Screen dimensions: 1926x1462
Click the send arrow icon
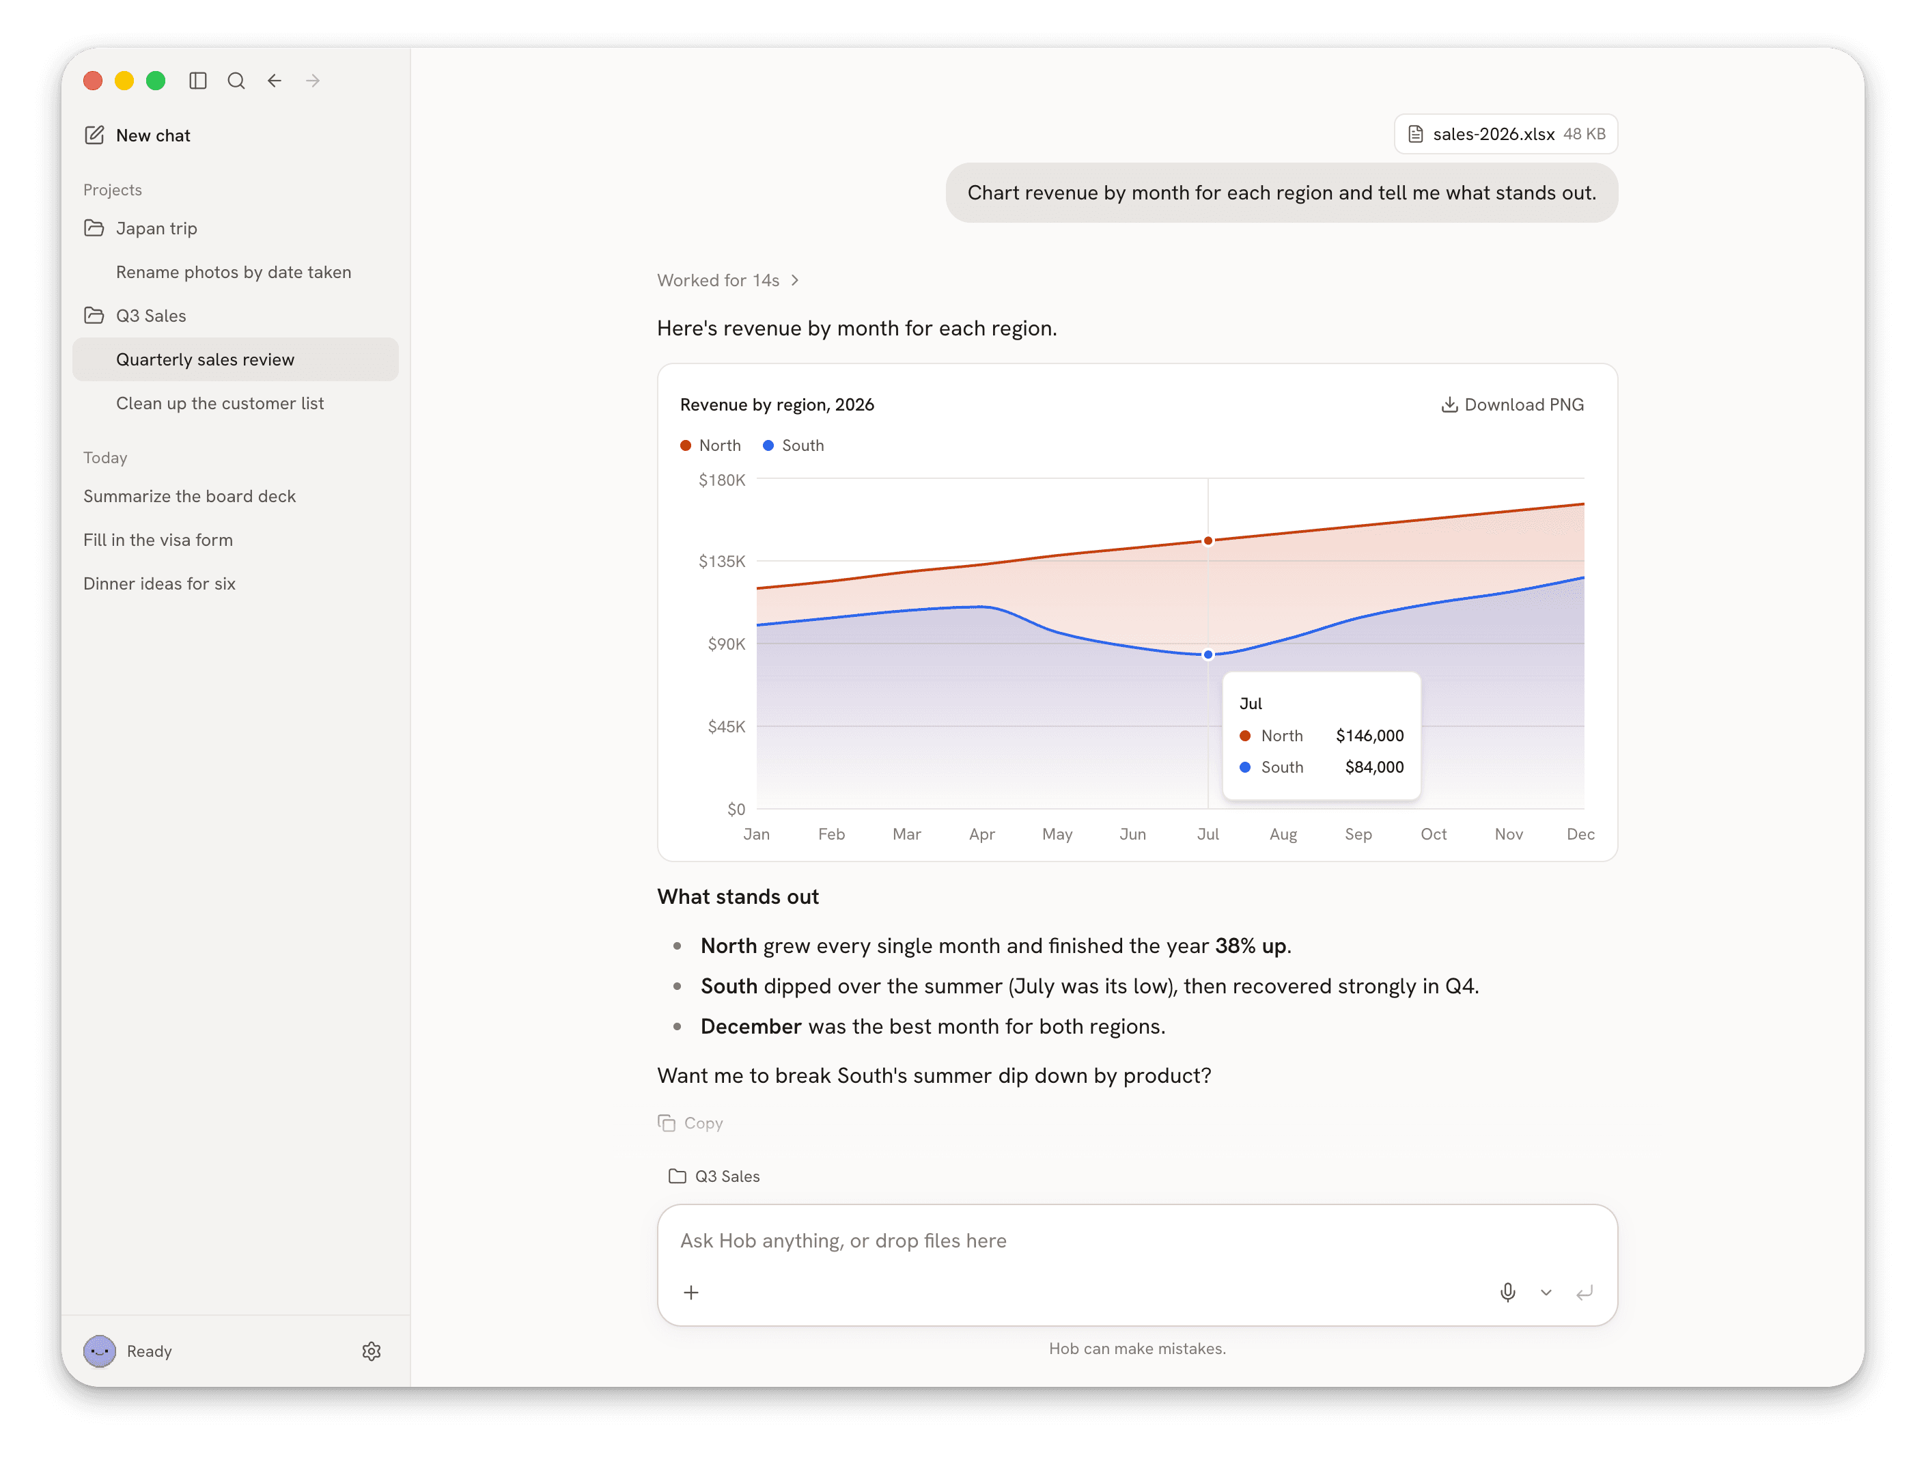(x=1585, y=1292)
